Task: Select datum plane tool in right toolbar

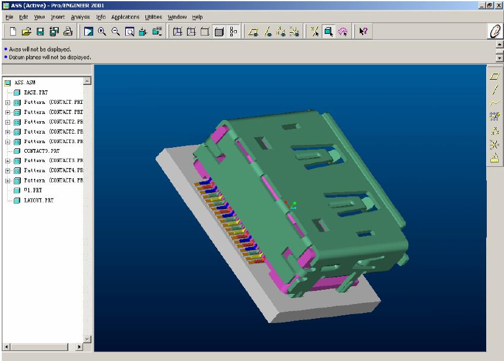Action: coord(494,76)
